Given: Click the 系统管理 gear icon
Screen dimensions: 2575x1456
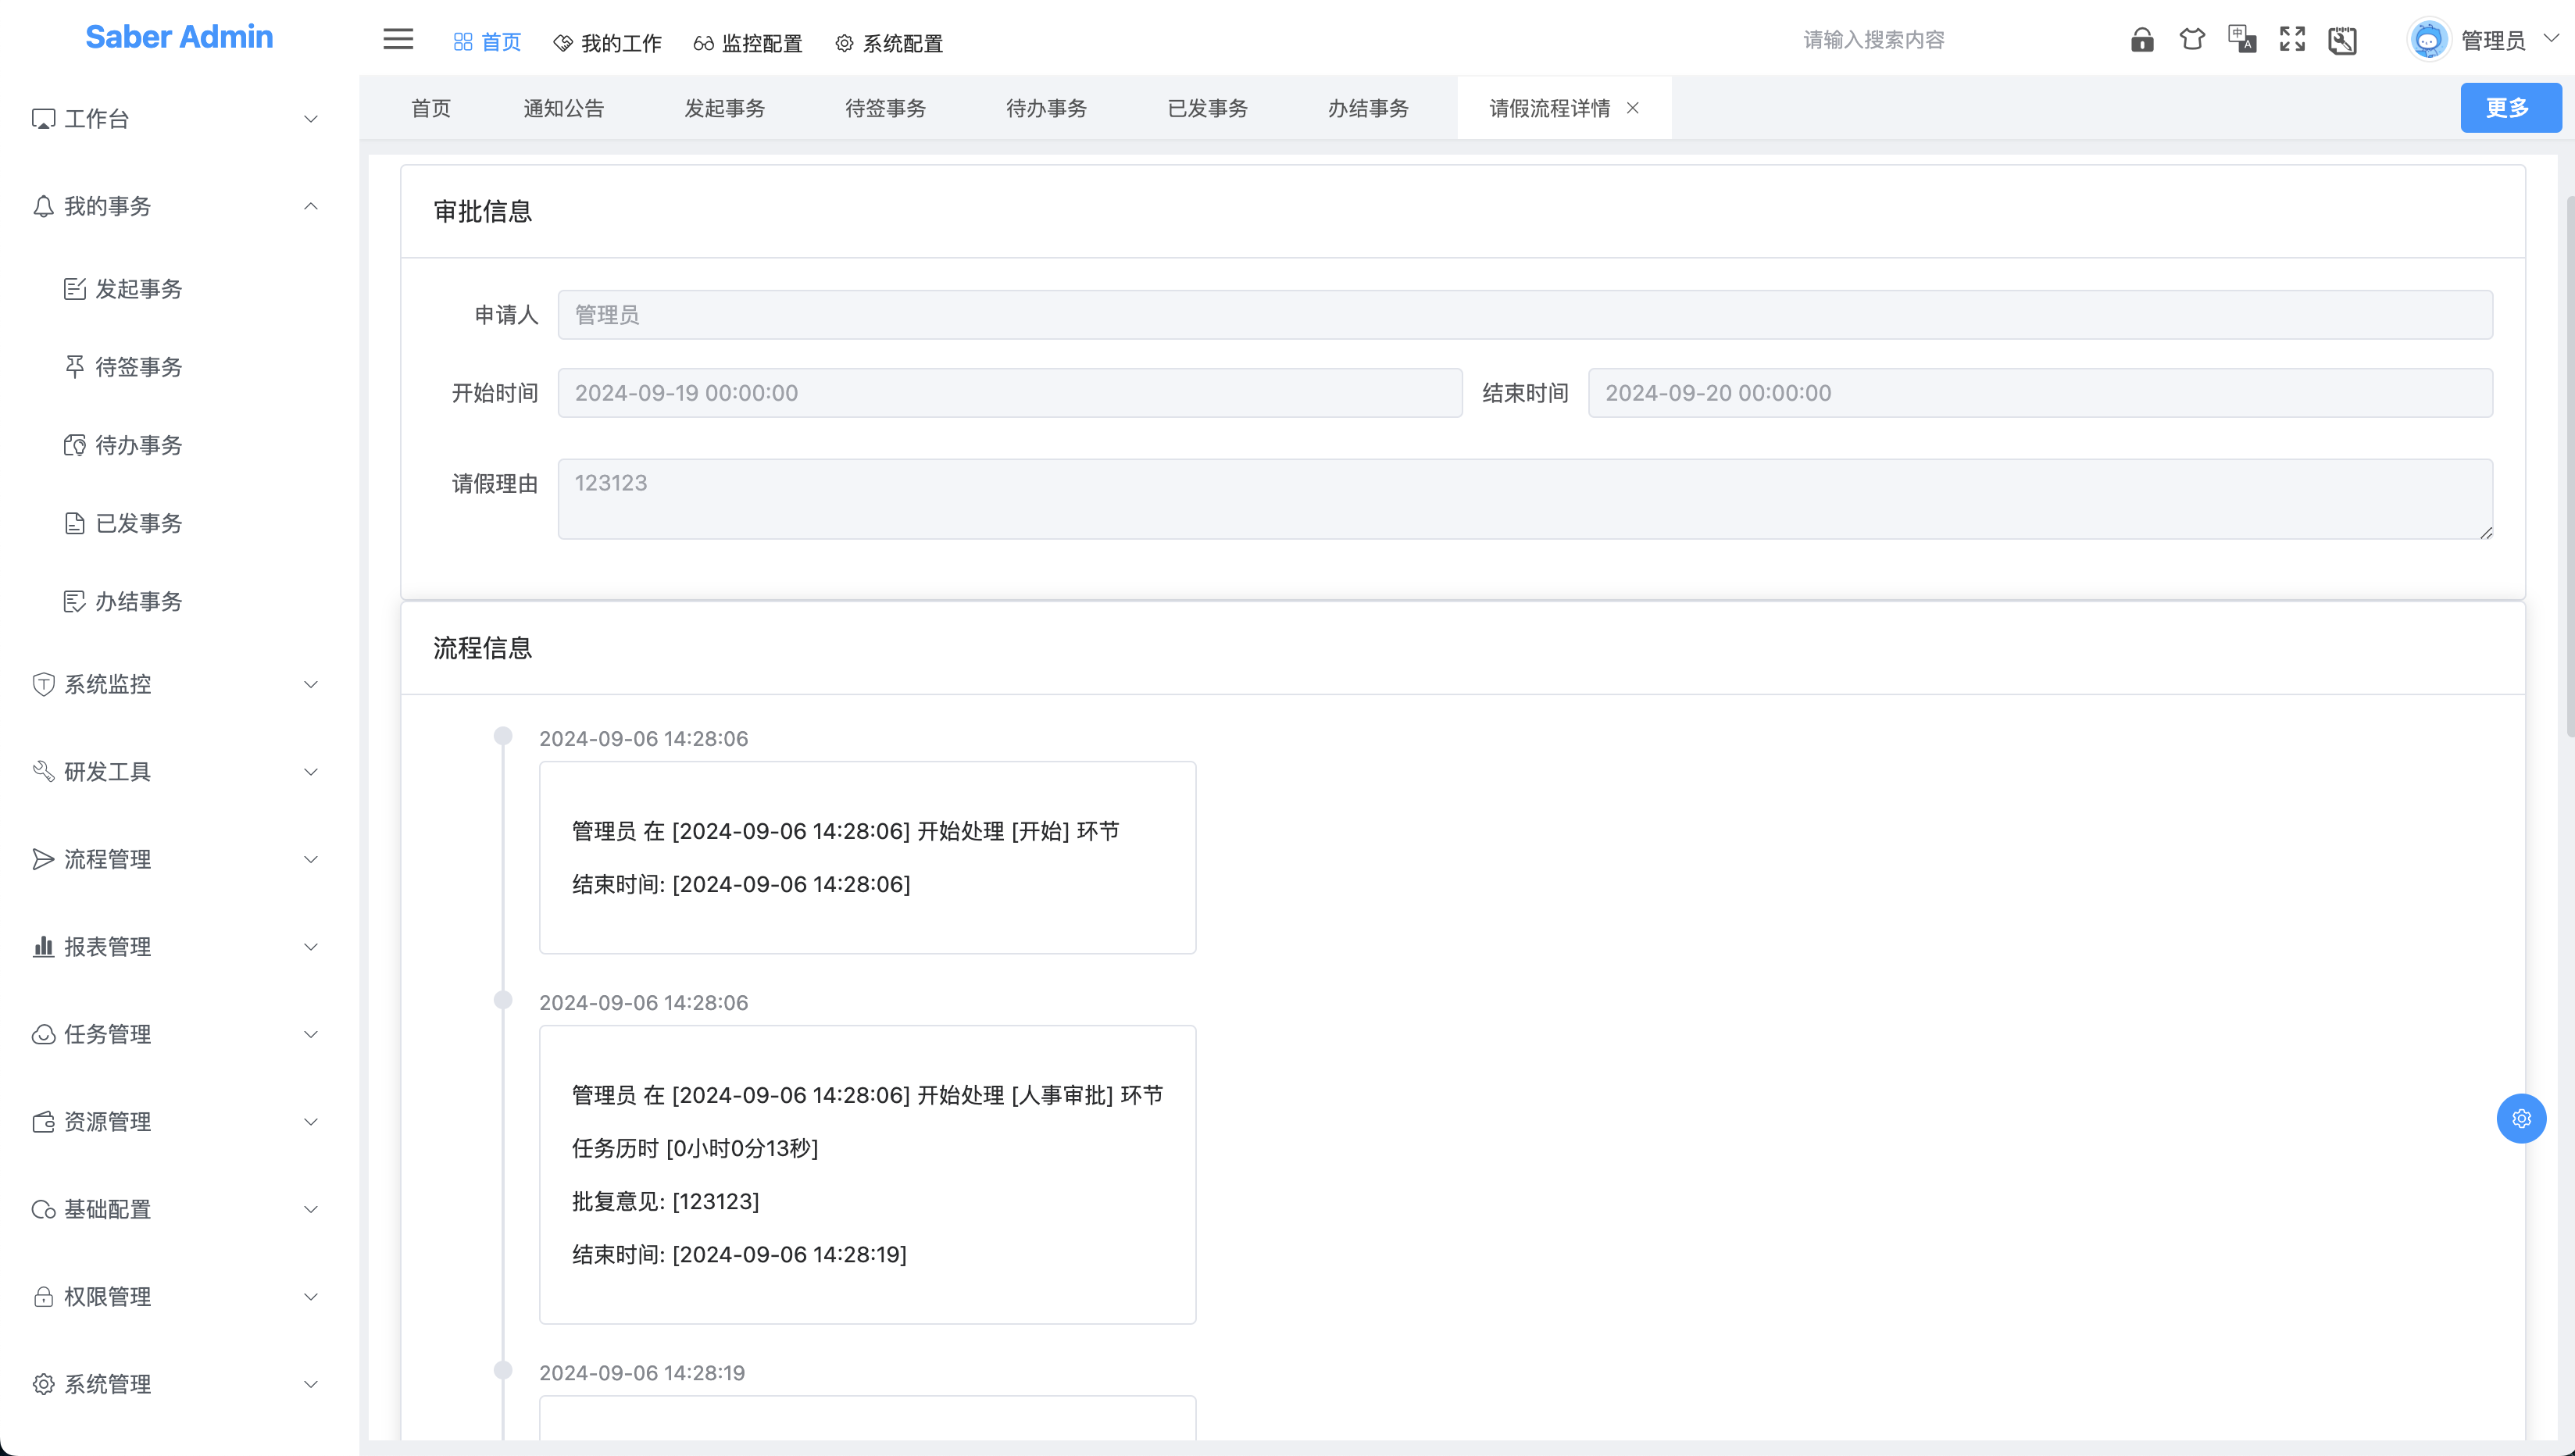Looking at the screenshot, I should coord(43,1384).
